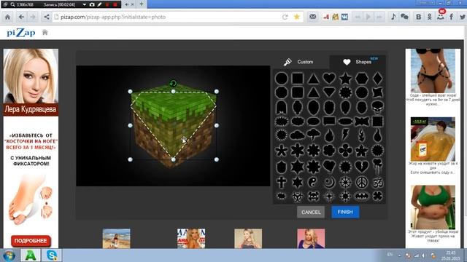467x262 pixels.
Task: Choose the broken heart shape
Action: [x=362, y=167]
